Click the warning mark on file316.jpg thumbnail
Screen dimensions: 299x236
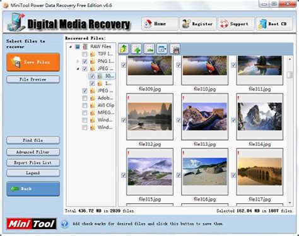184,153
